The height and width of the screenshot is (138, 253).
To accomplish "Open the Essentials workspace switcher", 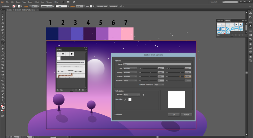I will [x=215, y=2].
